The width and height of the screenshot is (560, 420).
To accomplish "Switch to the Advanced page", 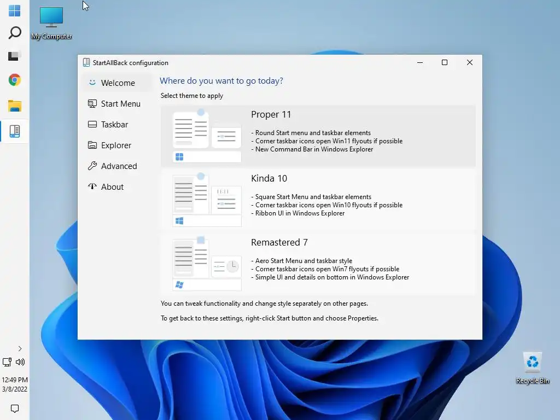I will point(117,166).
